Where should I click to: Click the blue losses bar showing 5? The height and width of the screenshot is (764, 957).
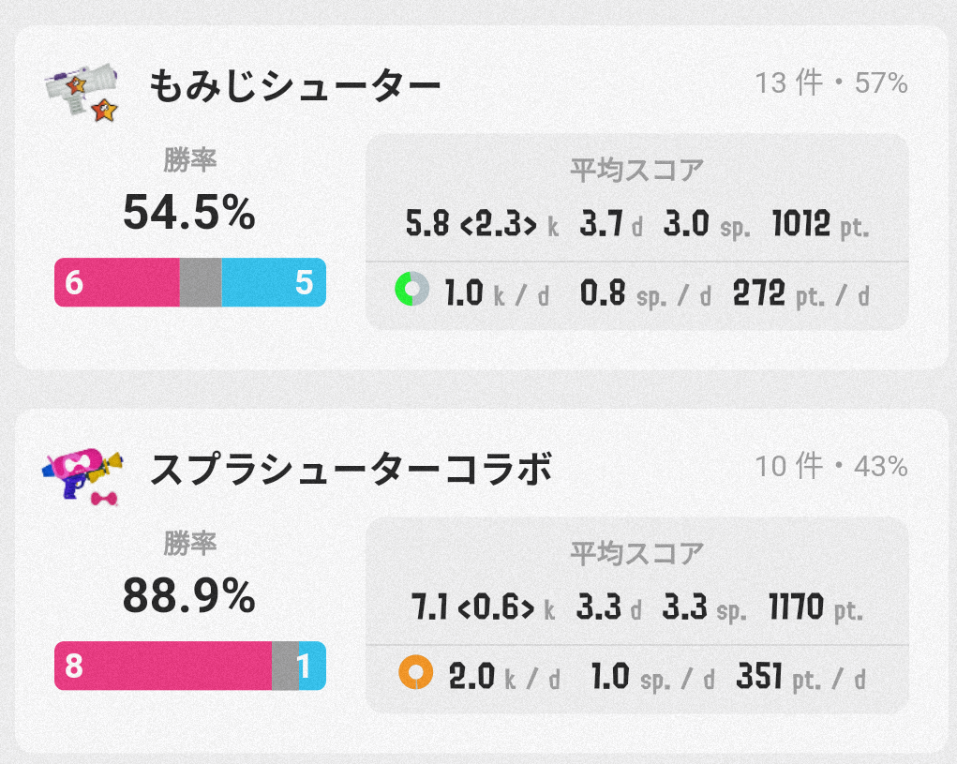pos(274,282)
